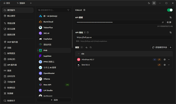
Task: Open 常规设置 page
Action: pos(18,23)
